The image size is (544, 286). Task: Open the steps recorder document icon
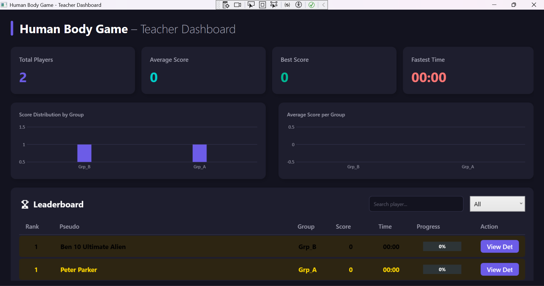coord(226,5)
